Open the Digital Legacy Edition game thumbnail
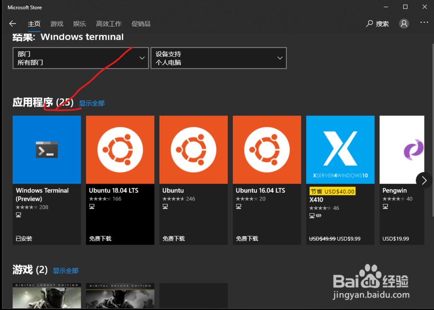The height and width of the screenshot is (310, 434). [47, 296]
